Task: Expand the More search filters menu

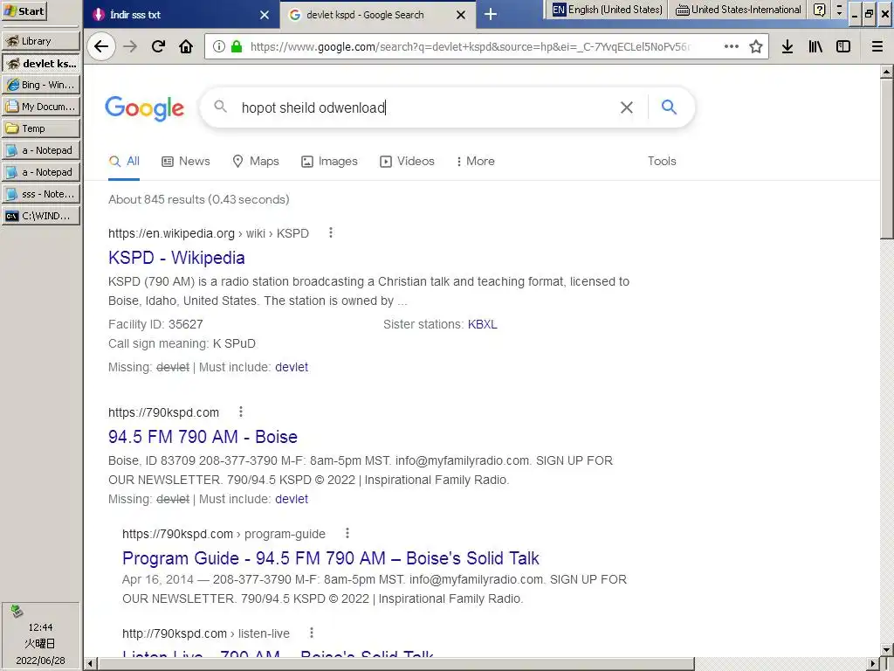Action: tap(476, 162)
